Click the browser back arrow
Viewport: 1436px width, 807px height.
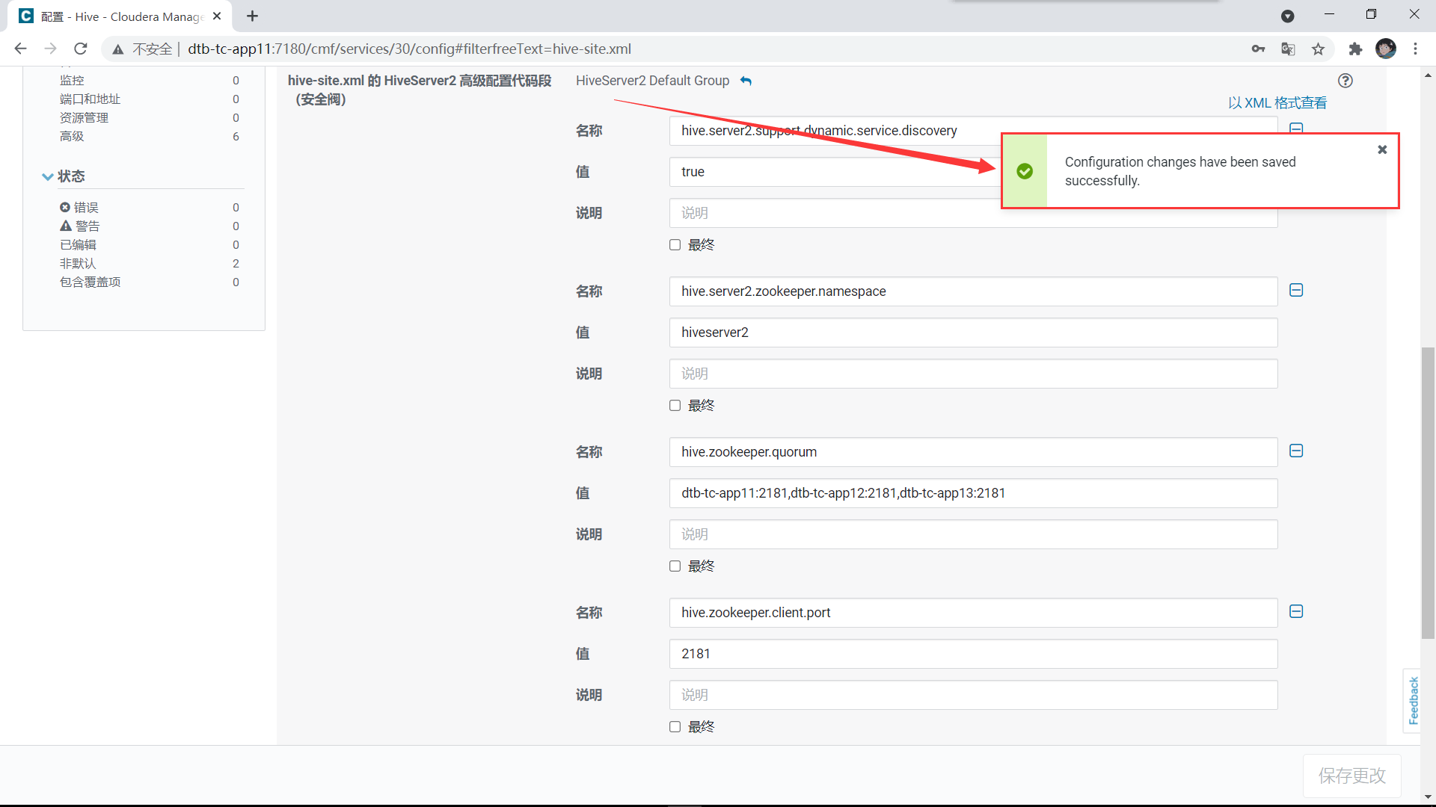pyautogui.click(x=20, y=49)
